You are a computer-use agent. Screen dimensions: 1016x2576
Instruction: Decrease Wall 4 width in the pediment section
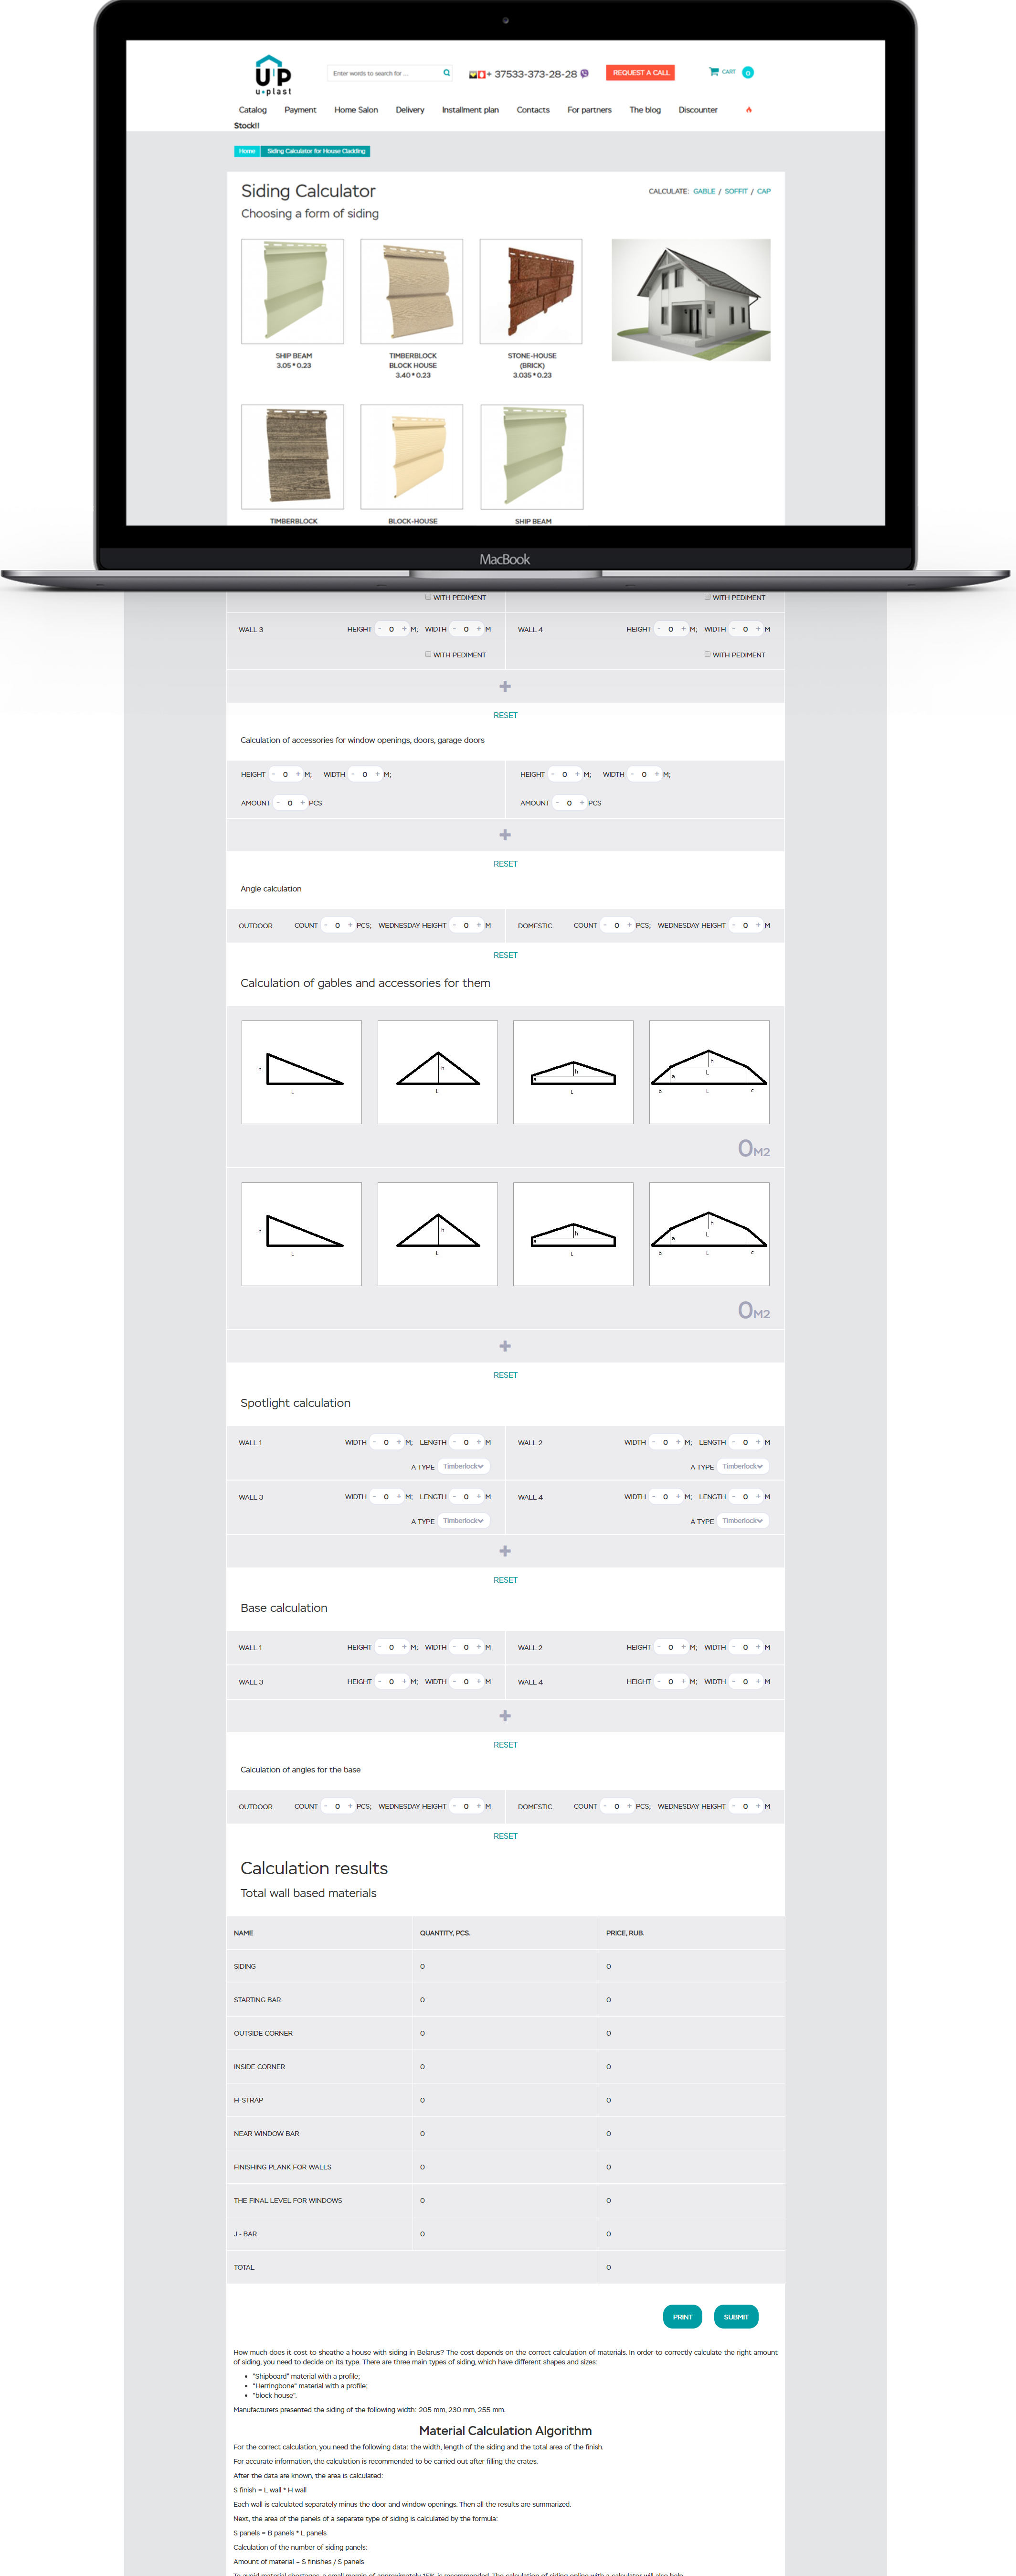pos(733,629)
